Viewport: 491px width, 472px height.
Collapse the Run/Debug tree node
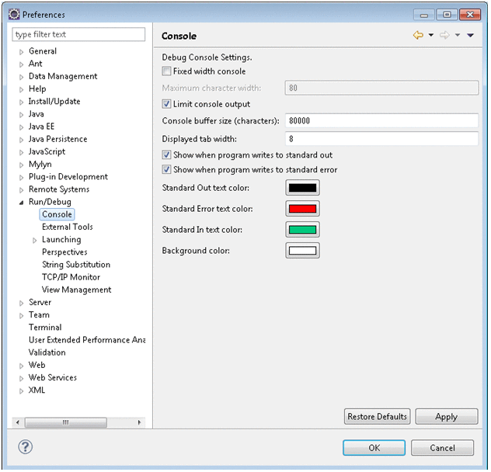(22, 203)
